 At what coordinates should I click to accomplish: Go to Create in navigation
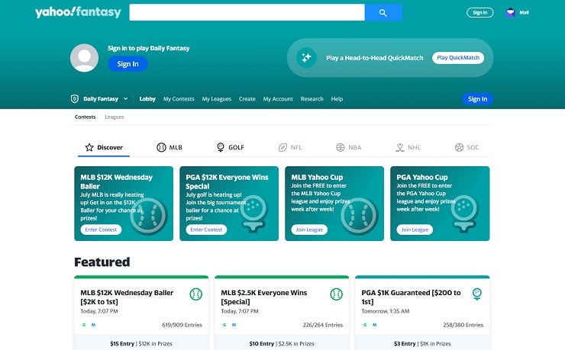[x=247, y=99]
